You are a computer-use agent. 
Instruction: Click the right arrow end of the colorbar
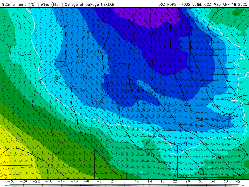(242, 185)
